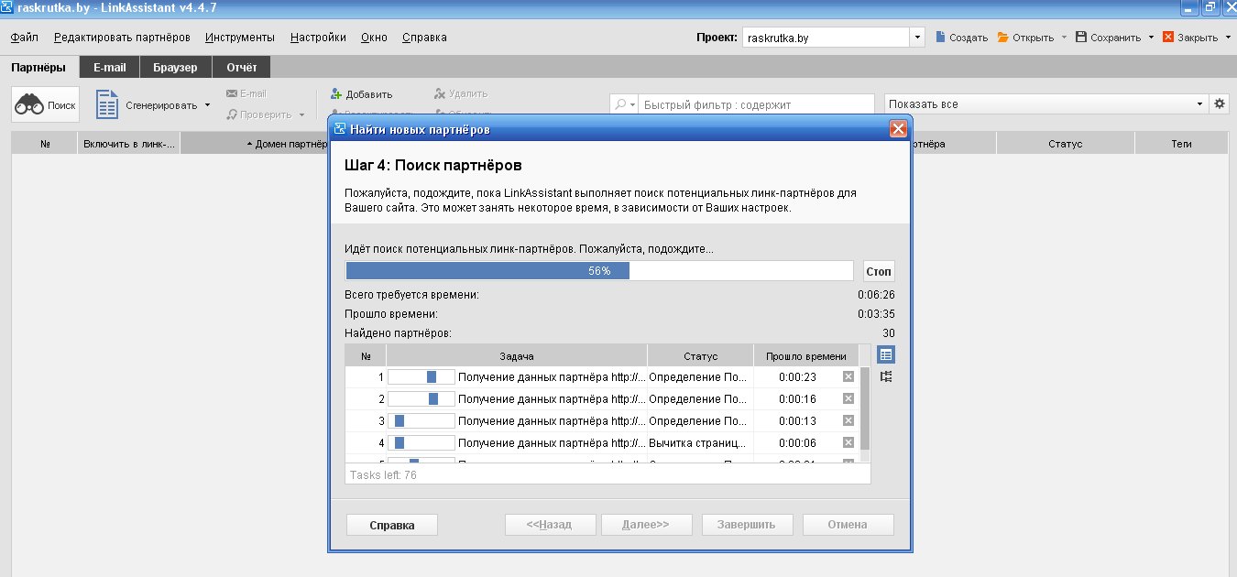Click the task 3 progress indicator
Image resolution: width=1237 pixels, height=577 pixels.
tap(421, 420)
